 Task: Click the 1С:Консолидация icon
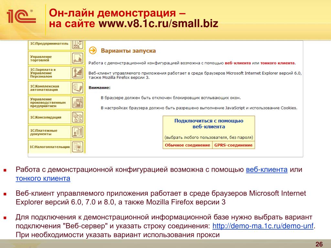point(78,117)
